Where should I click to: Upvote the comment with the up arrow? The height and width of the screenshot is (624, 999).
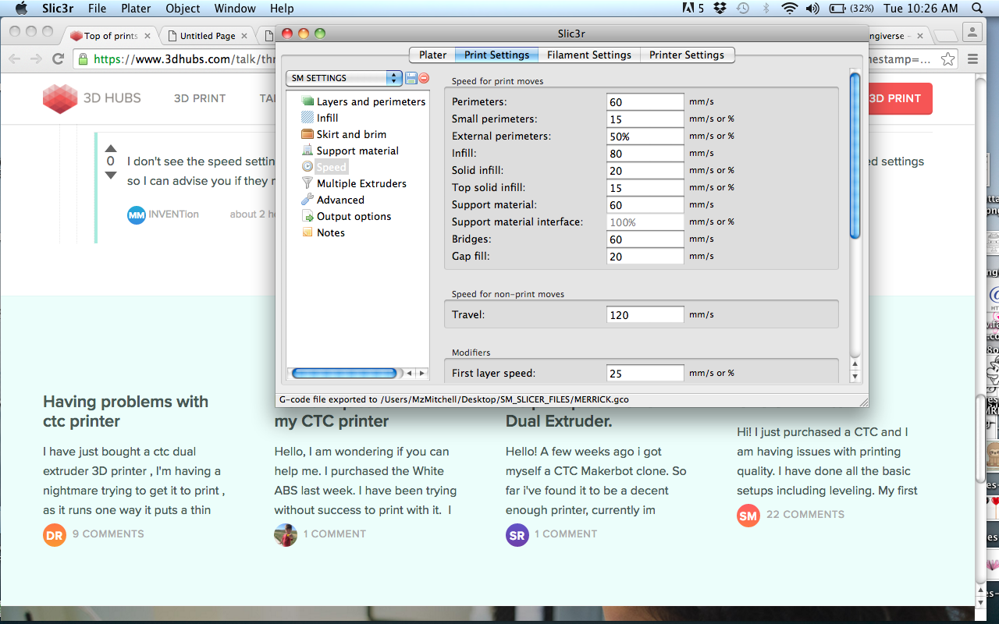111,147
